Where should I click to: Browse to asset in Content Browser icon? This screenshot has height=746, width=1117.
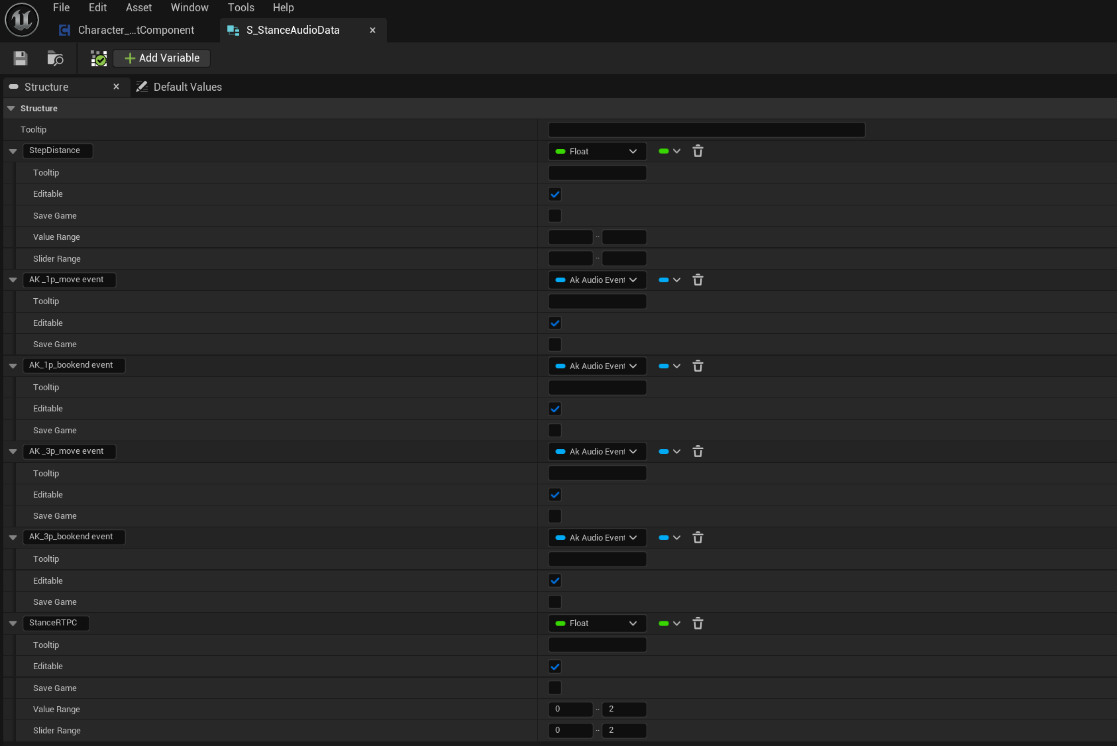coord(55,58)
